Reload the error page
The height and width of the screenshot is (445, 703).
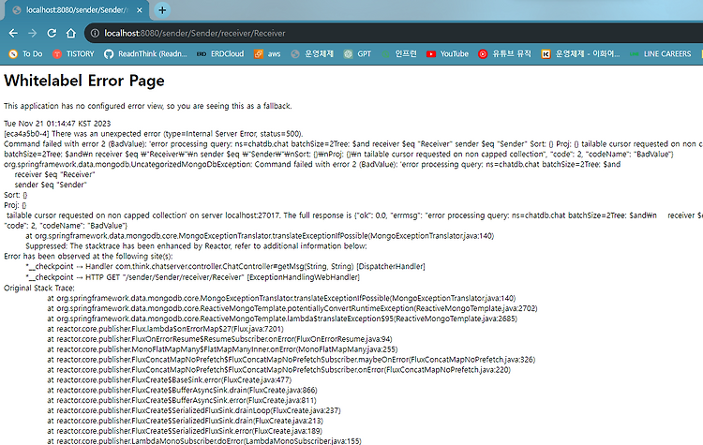52,33
